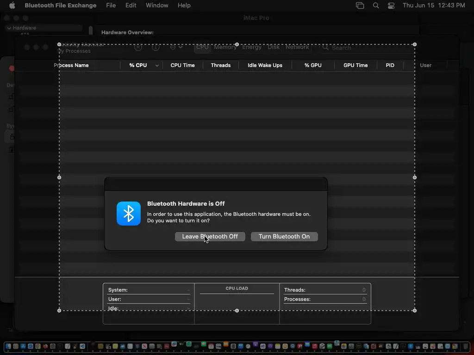Switch to the Energy tab
The height and width of the screenshot is (355, 474).
point(252,47)
